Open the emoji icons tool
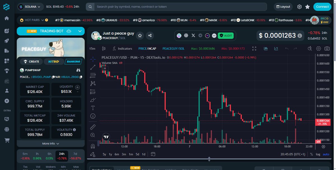The image size is (336, 170). tap(93, 116)
